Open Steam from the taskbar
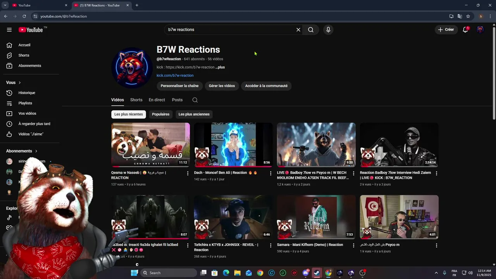Viewport: 496px width, 279px height. click(317, 273)
